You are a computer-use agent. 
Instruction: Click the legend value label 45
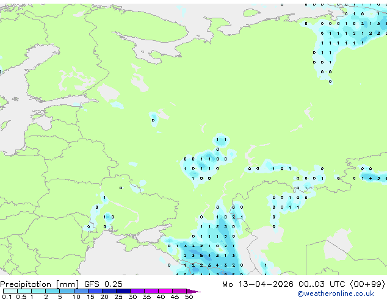coord(175,297)
